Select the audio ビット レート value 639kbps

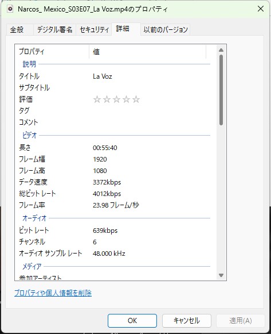pos(105,231)
